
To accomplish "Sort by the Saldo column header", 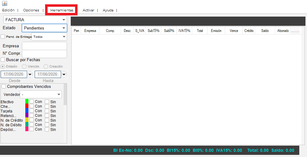I will [x=265, y=31].
